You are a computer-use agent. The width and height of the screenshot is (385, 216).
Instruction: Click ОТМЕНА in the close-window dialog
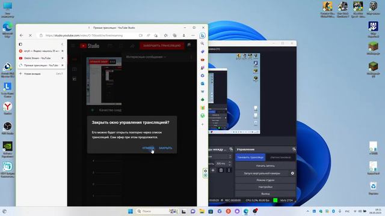point(148,148)
